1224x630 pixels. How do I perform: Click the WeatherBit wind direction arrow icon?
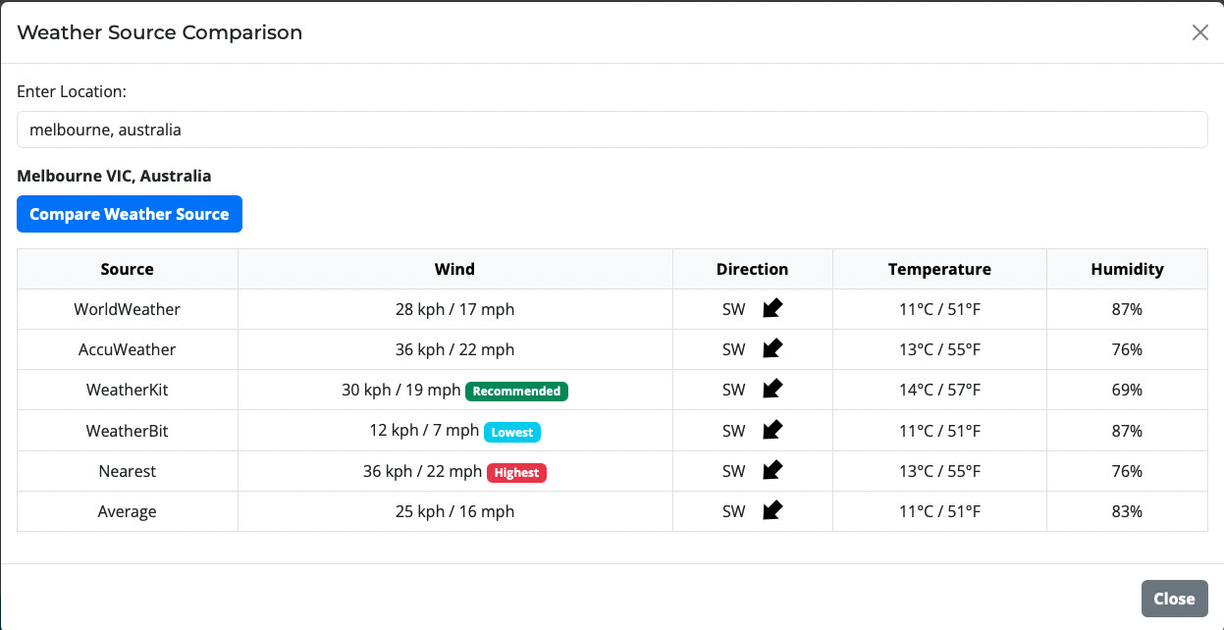pos(772,430)
